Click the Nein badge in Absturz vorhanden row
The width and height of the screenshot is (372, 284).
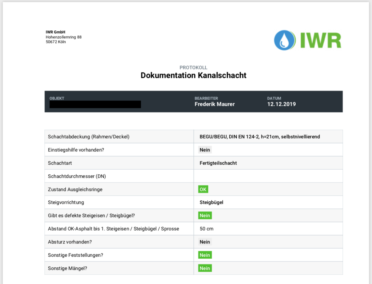point(205,242)
